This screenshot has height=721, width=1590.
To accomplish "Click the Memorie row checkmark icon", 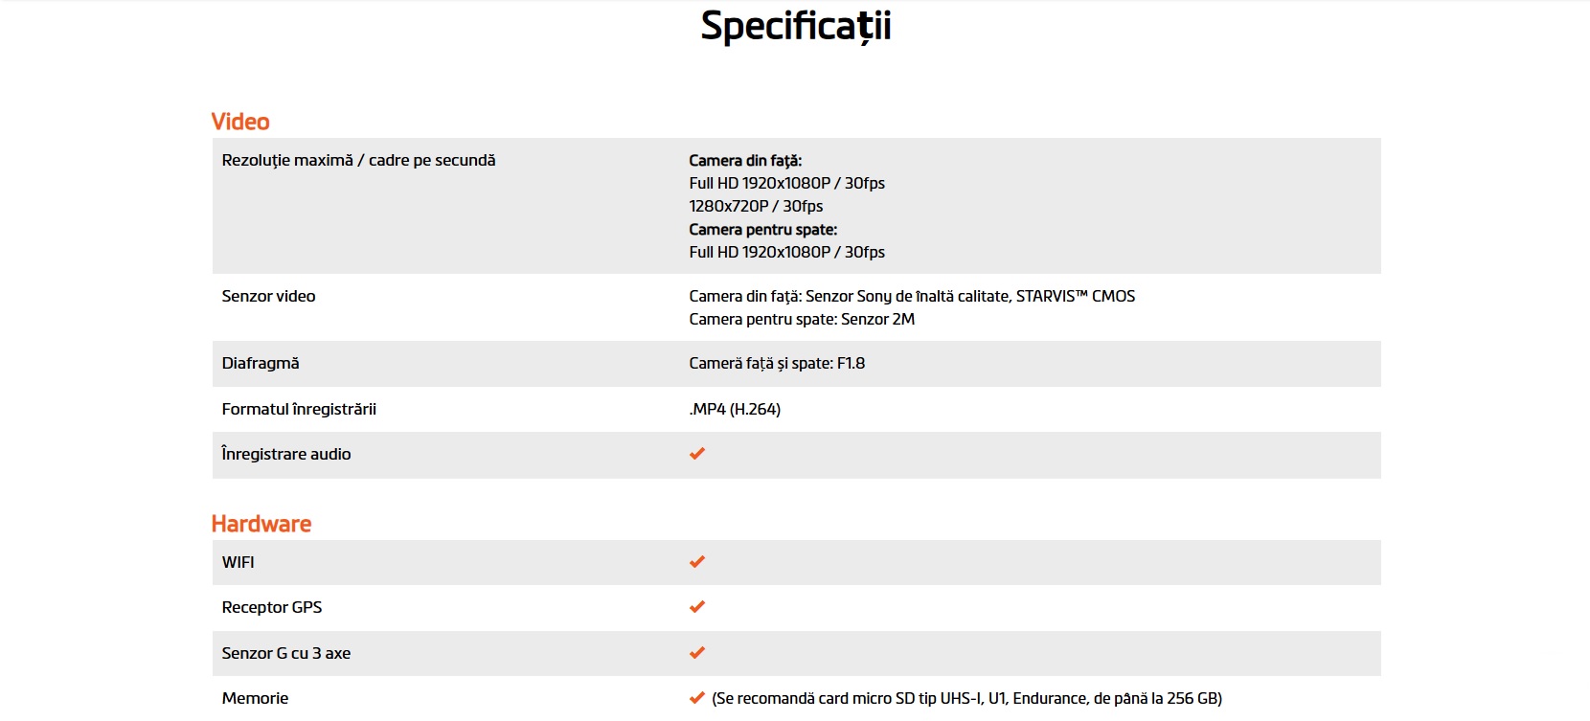I will point(697,698).
